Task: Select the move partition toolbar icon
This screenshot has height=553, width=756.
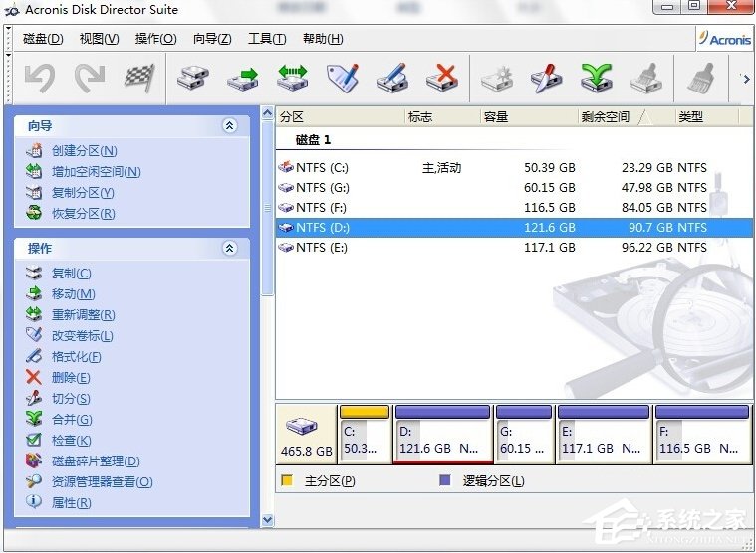Action: click(x=242, y=78)
